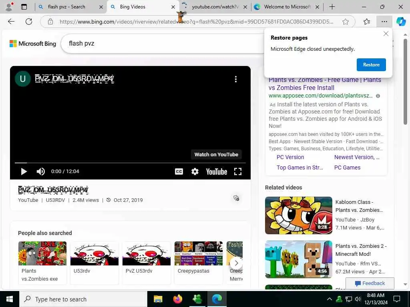
Task: Select the U53rdv suggestion card
Action: tap(94, 263)
